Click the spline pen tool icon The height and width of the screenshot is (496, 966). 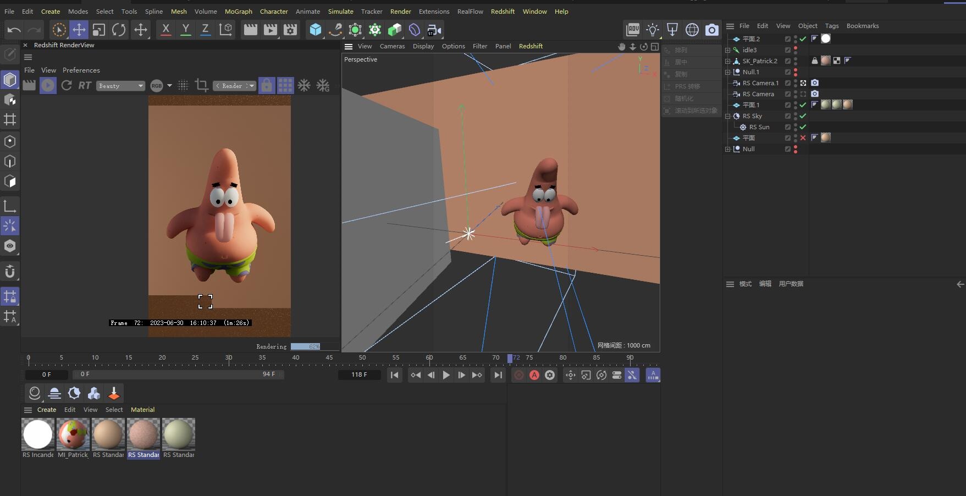(x=335, y=30)
